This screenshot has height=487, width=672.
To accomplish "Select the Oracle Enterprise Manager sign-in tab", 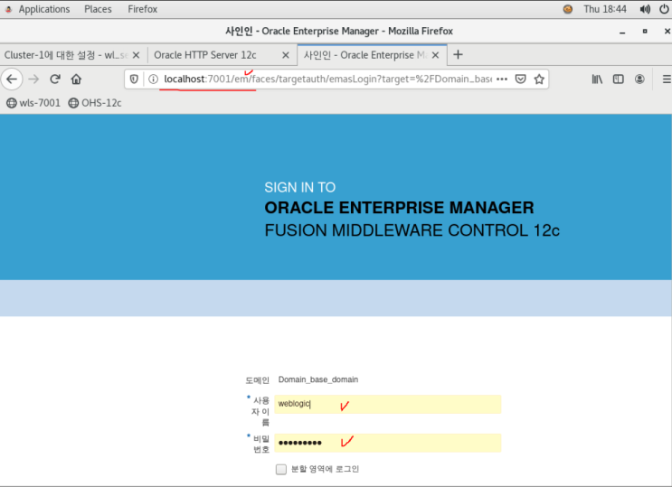I will 372,55.
